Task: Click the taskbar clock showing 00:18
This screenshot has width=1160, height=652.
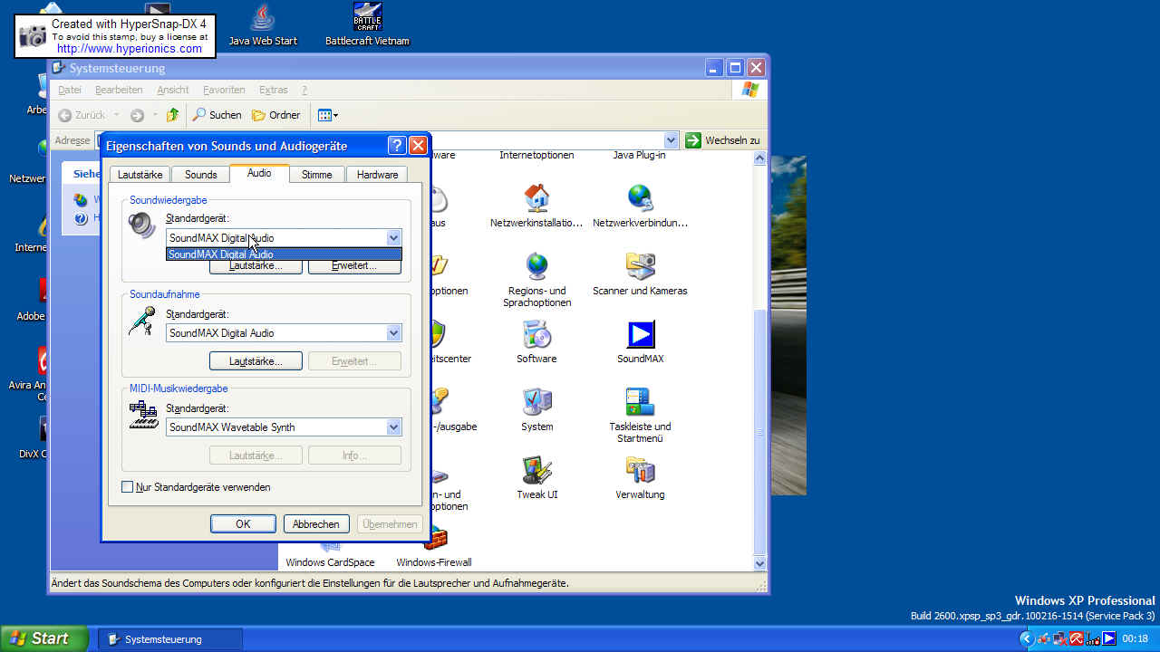Action: [x=1136, y=638]
